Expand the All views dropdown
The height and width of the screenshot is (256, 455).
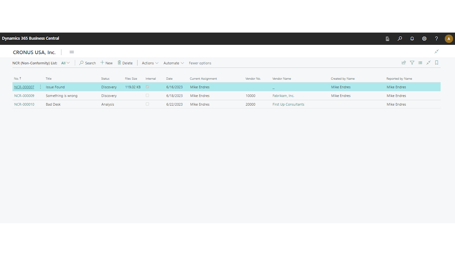pos(65,63)
